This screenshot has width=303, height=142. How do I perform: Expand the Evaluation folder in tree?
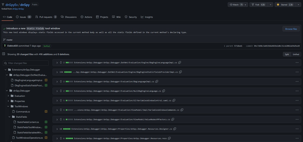(x=8, y=96)
